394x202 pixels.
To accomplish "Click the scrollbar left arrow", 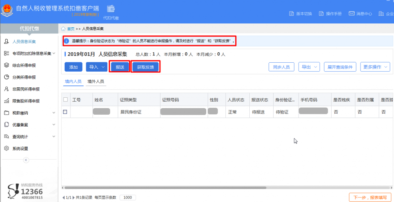I will coord(63,188).
